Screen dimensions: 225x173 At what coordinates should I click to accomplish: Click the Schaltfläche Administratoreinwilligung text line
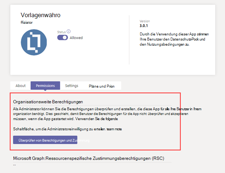pyautogui.click(x=67, y=129)
